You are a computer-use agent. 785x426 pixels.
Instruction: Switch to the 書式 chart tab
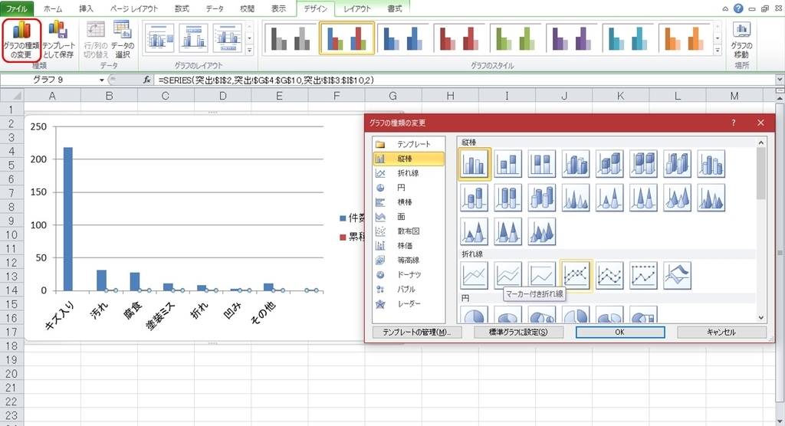click(395, 8)
